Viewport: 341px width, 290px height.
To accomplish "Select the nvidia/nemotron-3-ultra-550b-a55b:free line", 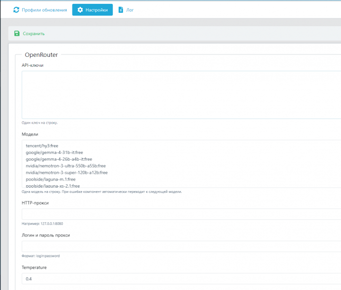I will point(66,166).
